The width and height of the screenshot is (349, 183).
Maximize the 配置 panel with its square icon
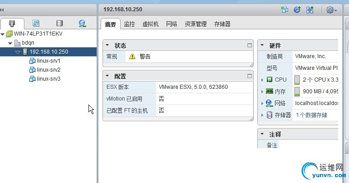point(250,76)
